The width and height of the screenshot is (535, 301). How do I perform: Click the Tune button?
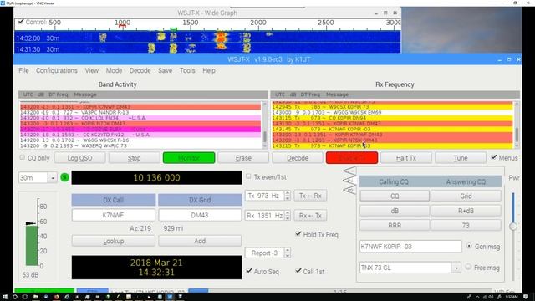(x=461, y=158)
